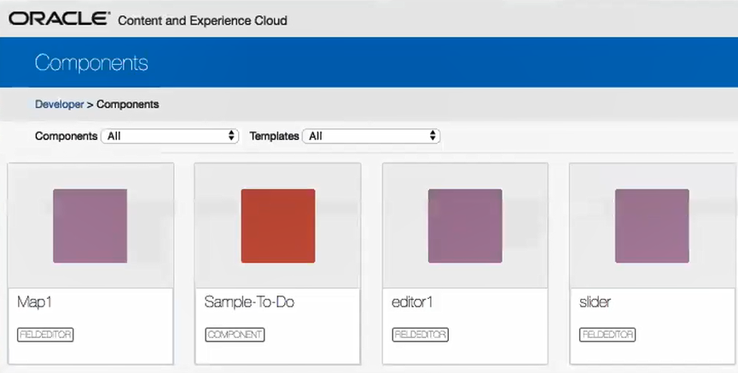Click Content and Experience Cloud title
The height and width of the screenshot is (373, 738).
coord(202,20)
